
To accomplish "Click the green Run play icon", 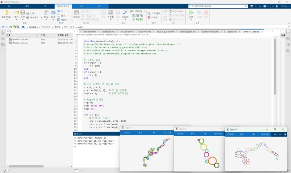I will [x=191, y=13].
